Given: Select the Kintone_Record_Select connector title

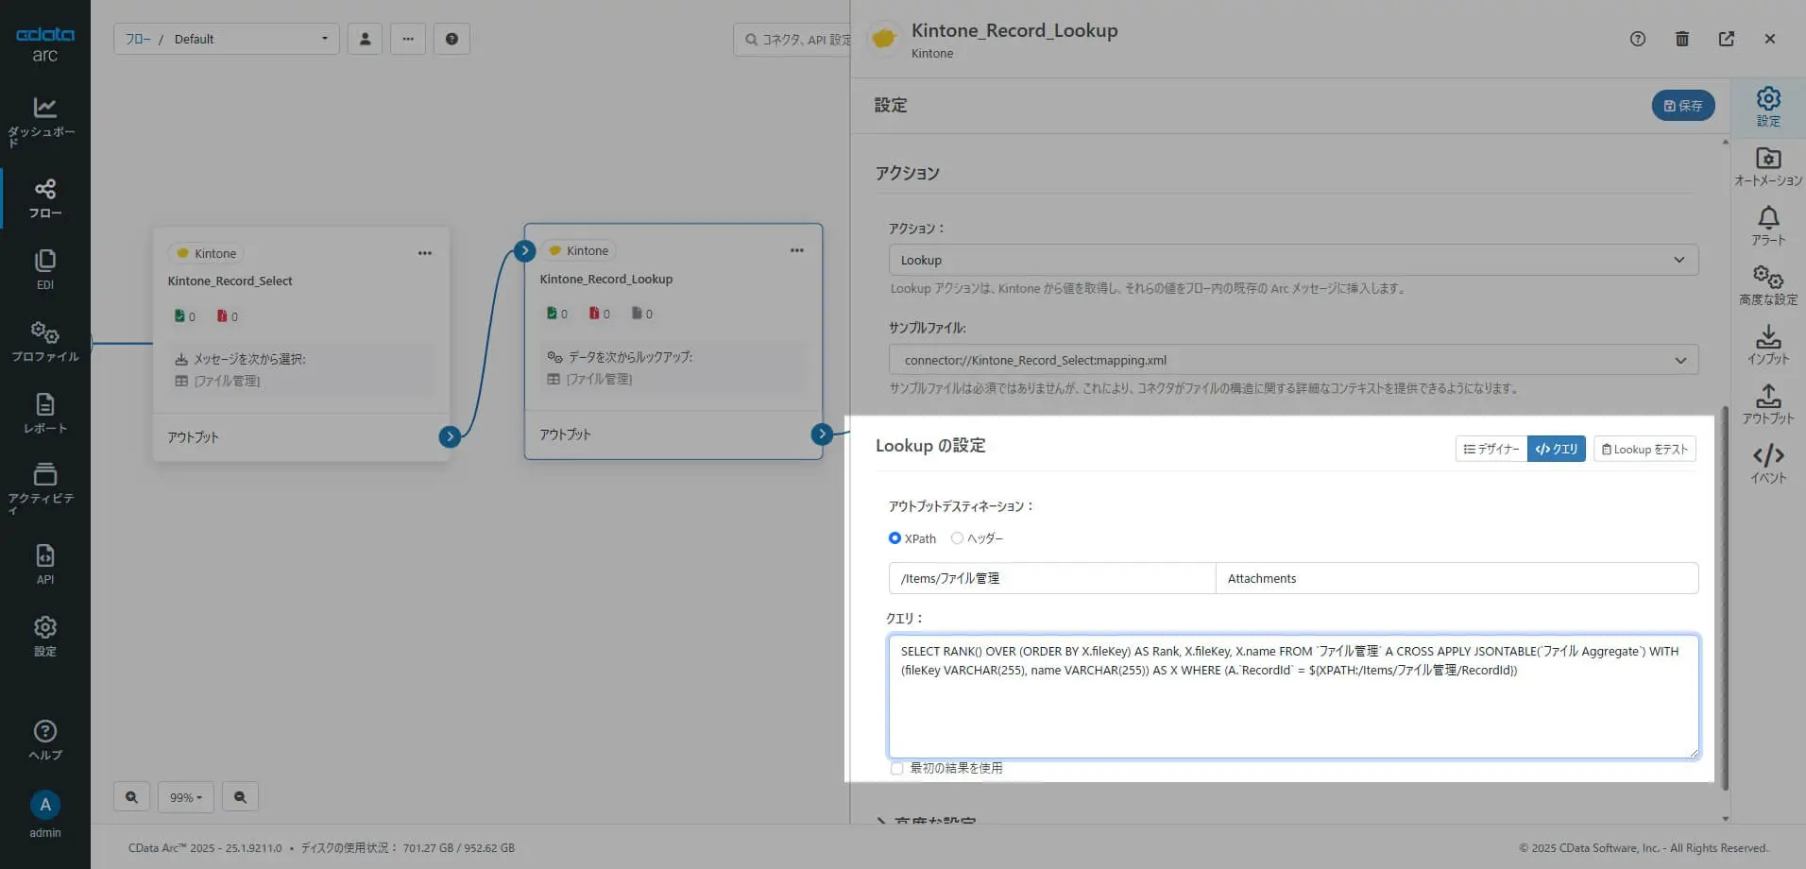Looking at the screenshot, I should click(x=230, y=281).
